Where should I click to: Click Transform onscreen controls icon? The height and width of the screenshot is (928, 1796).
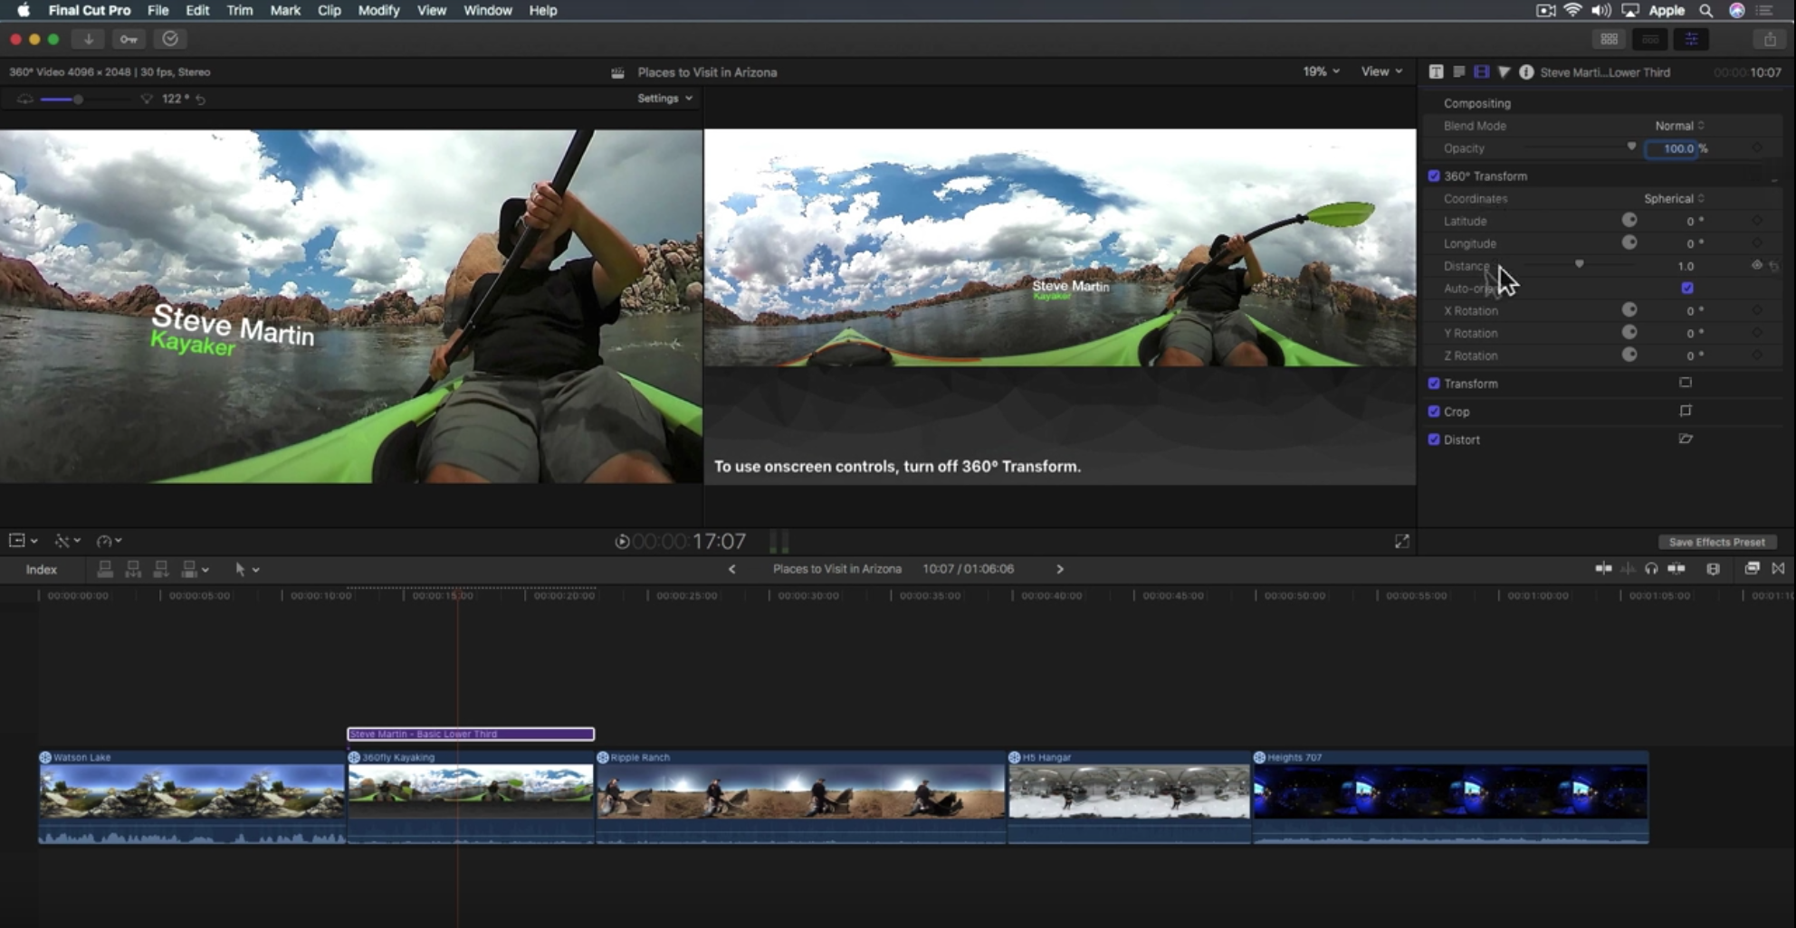click(1686, 383)
